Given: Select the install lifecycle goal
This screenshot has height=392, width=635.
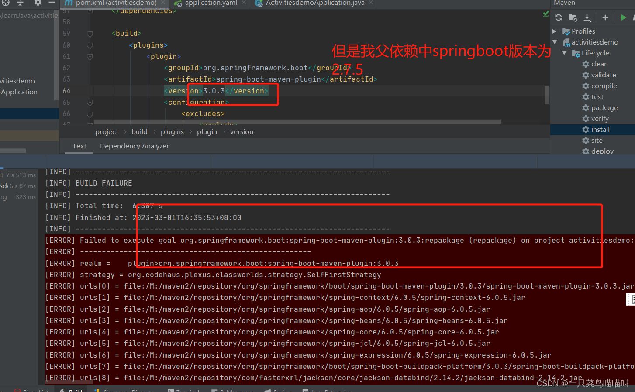Looking at the screenshot, I should [600, 130].
